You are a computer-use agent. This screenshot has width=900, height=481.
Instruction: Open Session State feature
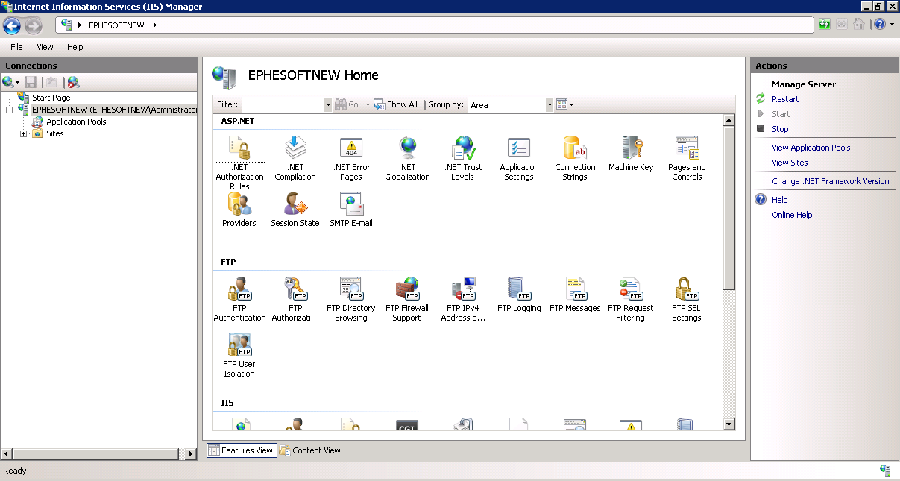295,210
